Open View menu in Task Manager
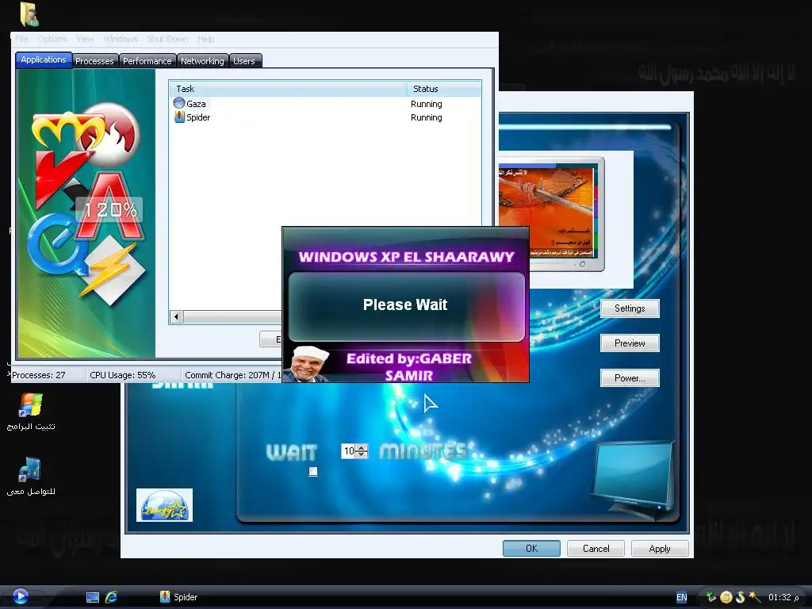Viewport: 812px width, 609px height. 85,39
